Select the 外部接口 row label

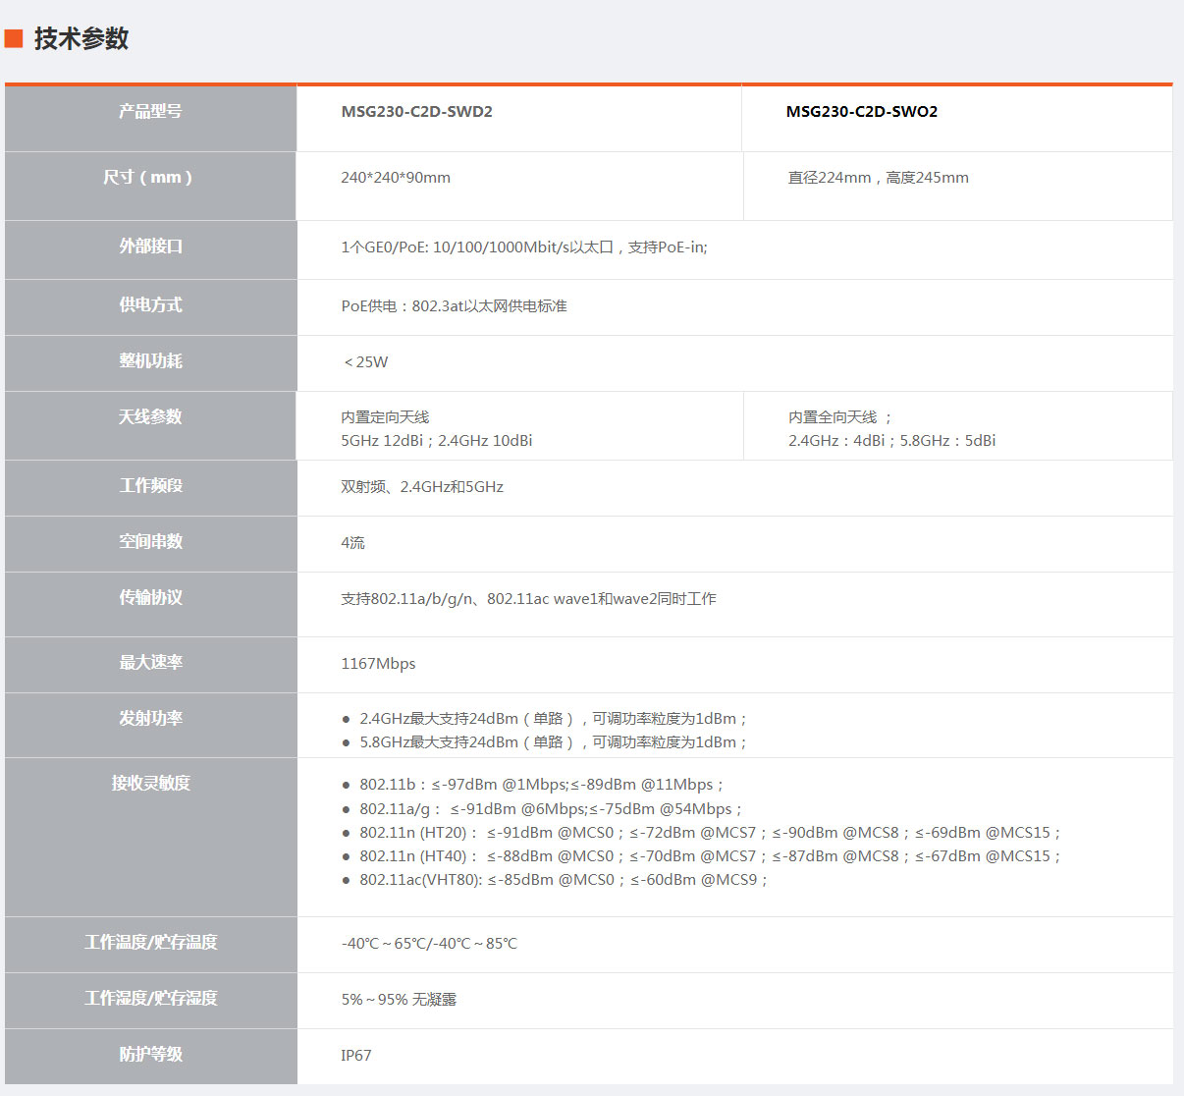coord(150,247)
